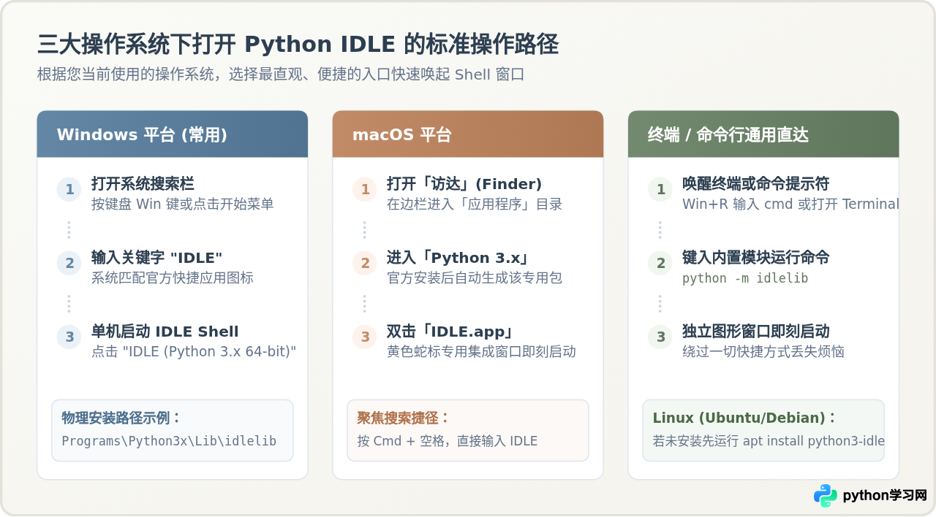The width and height of the screenshot is (936, 517).
Task: Click the text 绕过一切快捷方式丢失烦恼
Action: [763, 352]
